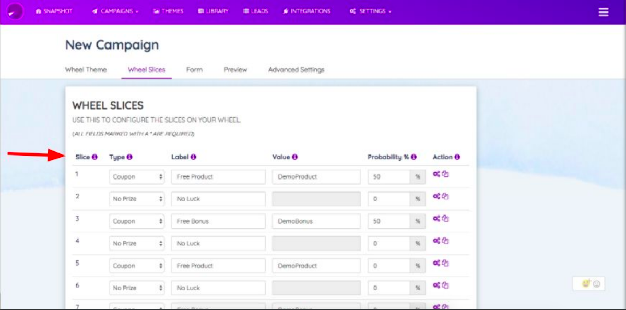The width and height of the screenshot is (626, 310).
Task: Open settings gears icon for slice 5
Action: click(437, 264)
